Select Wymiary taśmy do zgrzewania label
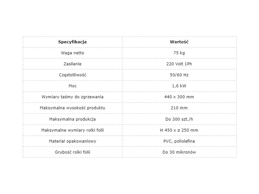This screenshot has width=259, height=194. point(73,97)
